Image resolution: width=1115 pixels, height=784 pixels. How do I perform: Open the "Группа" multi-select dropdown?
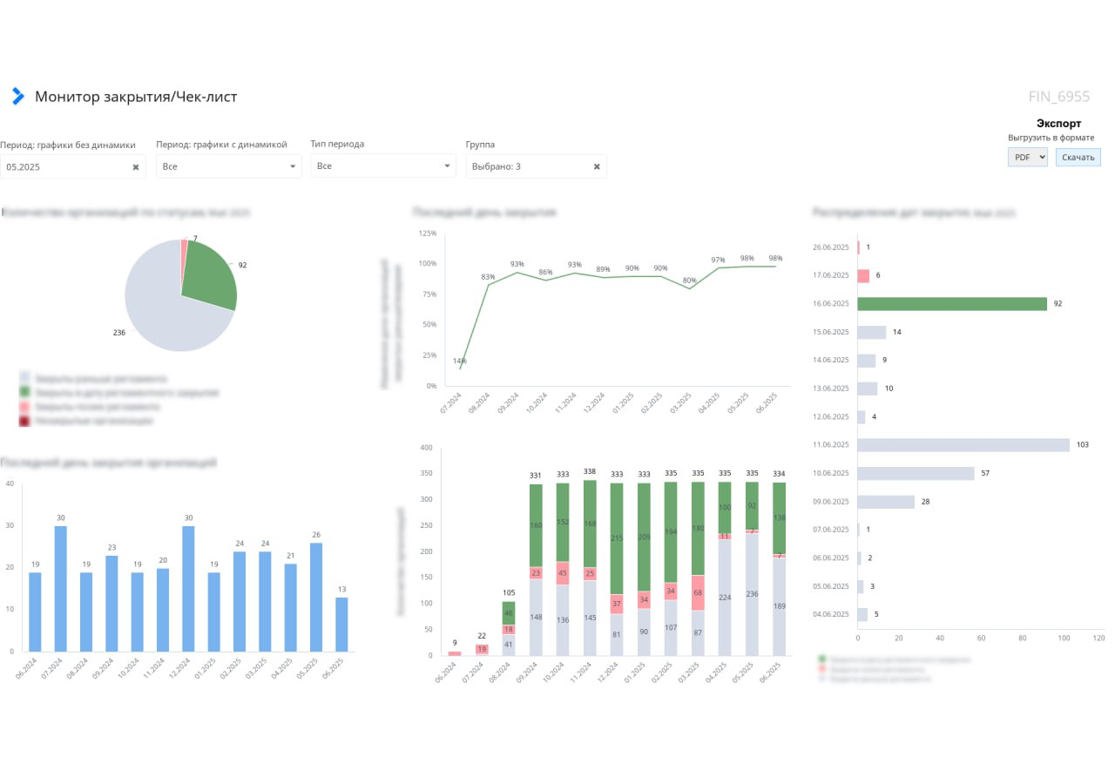click(x=536, y=166)
